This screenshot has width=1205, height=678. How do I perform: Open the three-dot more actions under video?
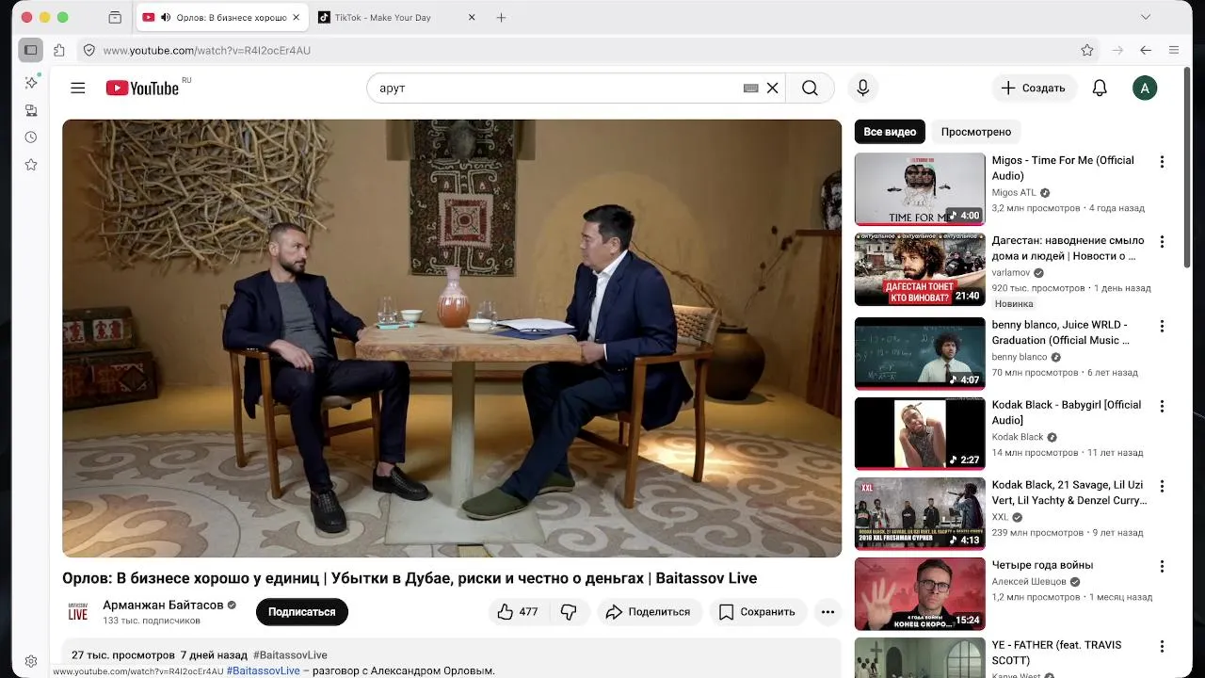(827, 612)
